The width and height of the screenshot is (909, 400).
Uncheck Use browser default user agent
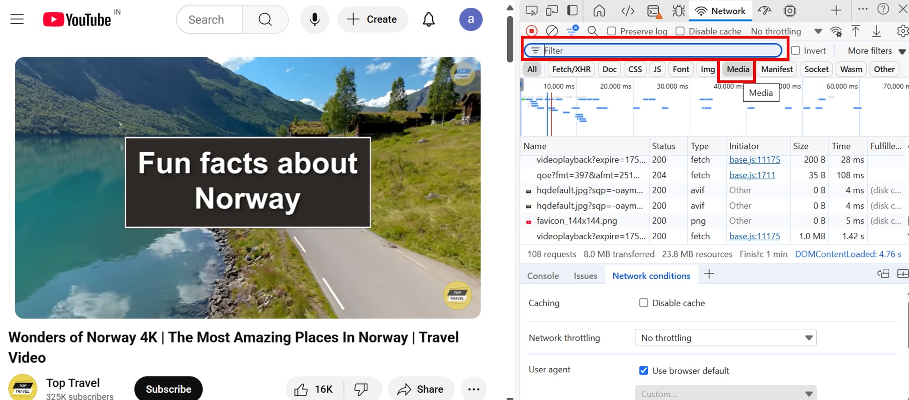tap(644, 370)
